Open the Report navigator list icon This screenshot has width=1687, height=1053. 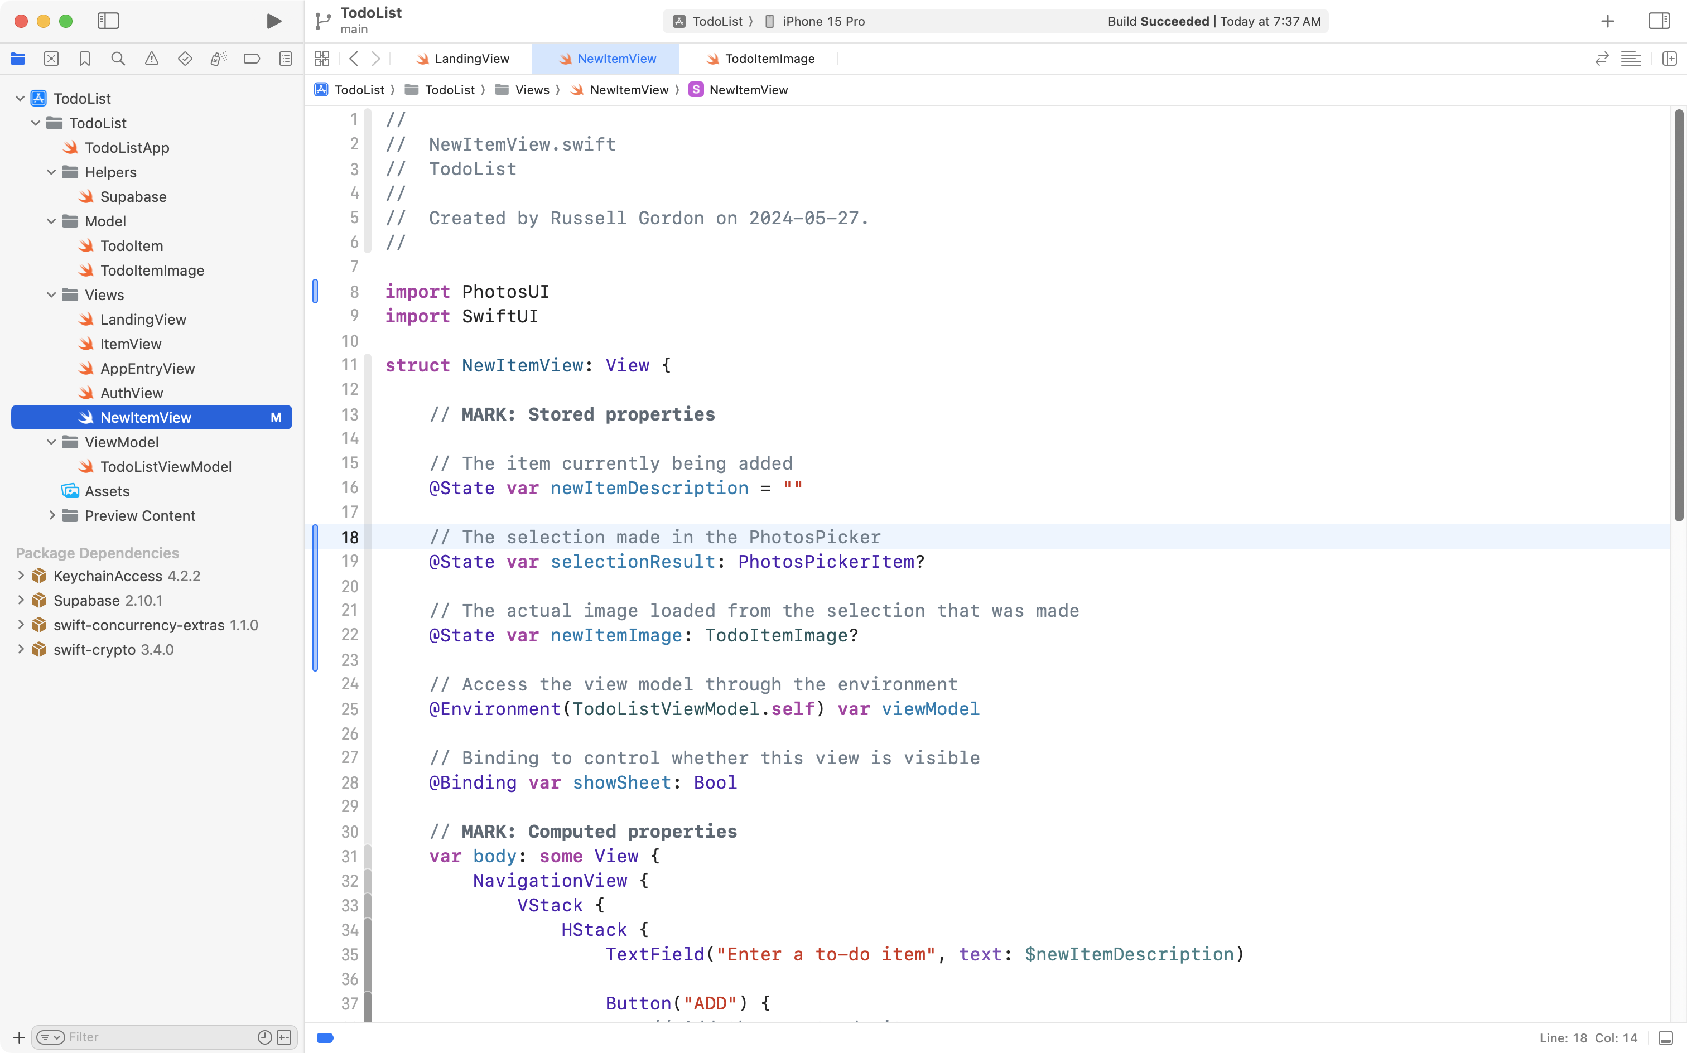click(285, 59)
